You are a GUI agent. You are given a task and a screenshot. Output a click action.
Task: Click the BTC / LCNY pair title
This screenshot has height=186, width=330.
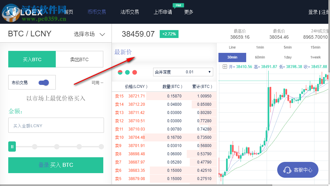click(30, 34)
